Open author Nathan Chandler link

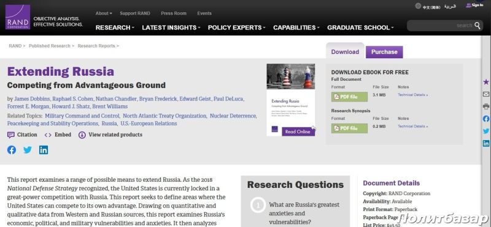116,99
